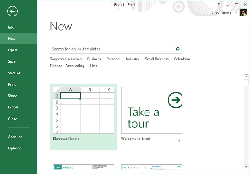Image resolution: width=250 pixels, height=174 pixels.
Task: Search suggested category Calculator
Action: pyautogui.click(x=182, y=59)
